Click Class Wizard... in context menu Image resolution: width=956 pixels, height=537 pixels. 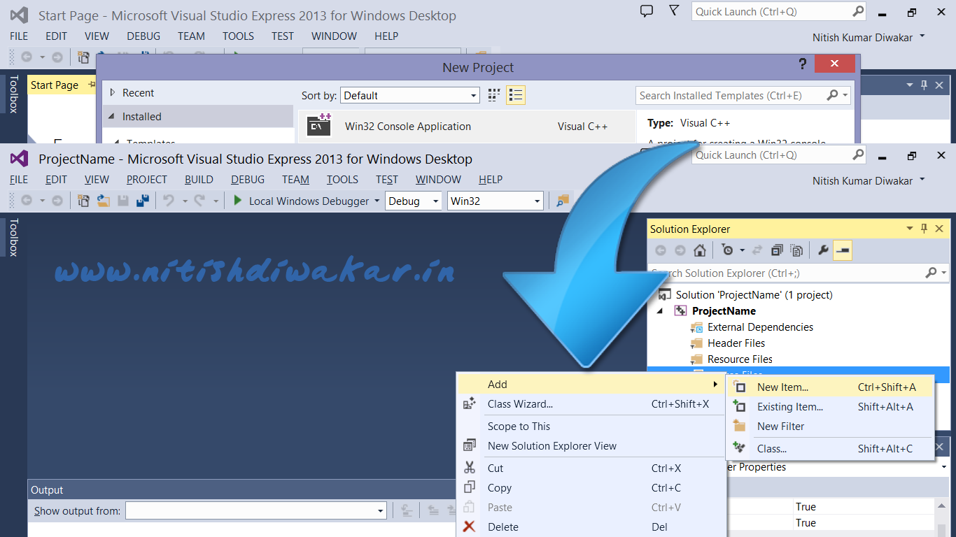click(x=591, y=404)
